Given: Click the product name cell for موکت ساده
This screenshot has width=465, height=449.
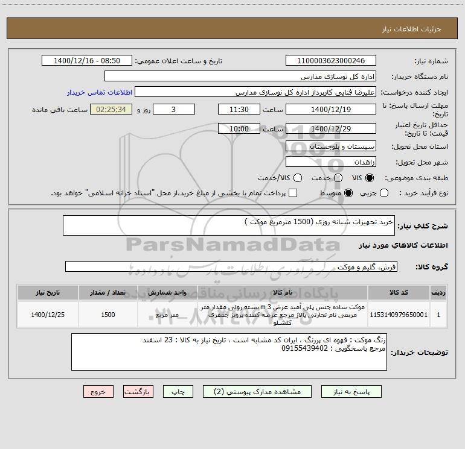Looking at the screenshot, I should pyautogui.click(x=283, y=315).
